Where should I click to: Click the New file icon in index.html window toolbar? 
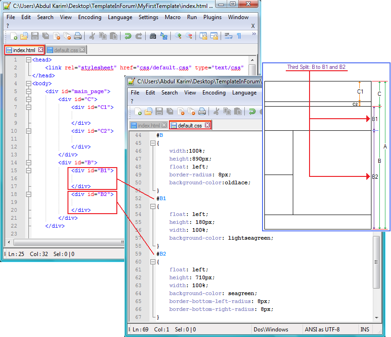pos(13,36)
